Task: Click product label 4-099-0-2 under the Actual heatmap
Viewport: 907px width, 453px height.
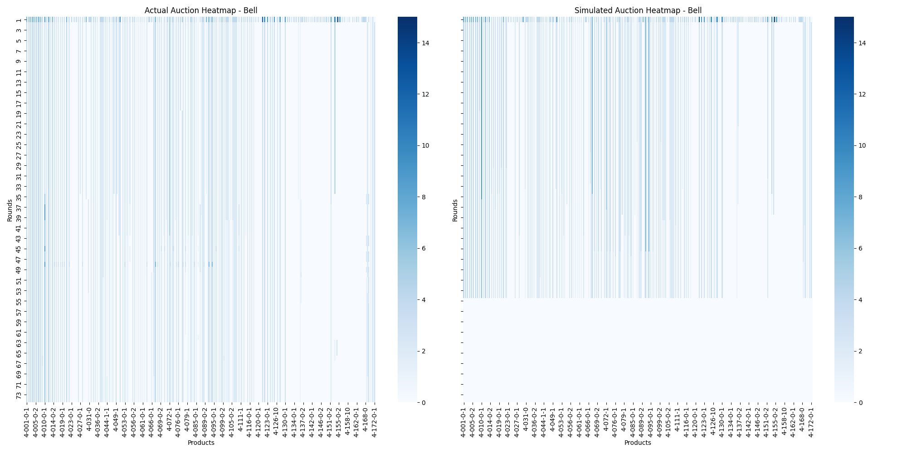Action: click(223, 422)
